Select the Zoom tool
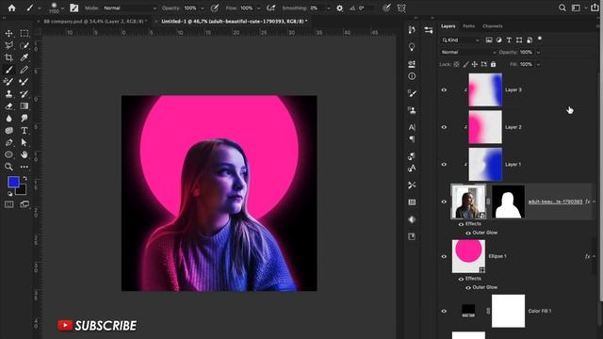 [8, 167]
